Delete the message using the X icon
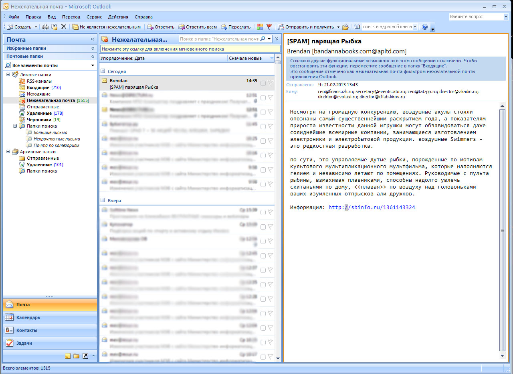The height and width of the screenshot is (374, 513). (x=63, y=27)
